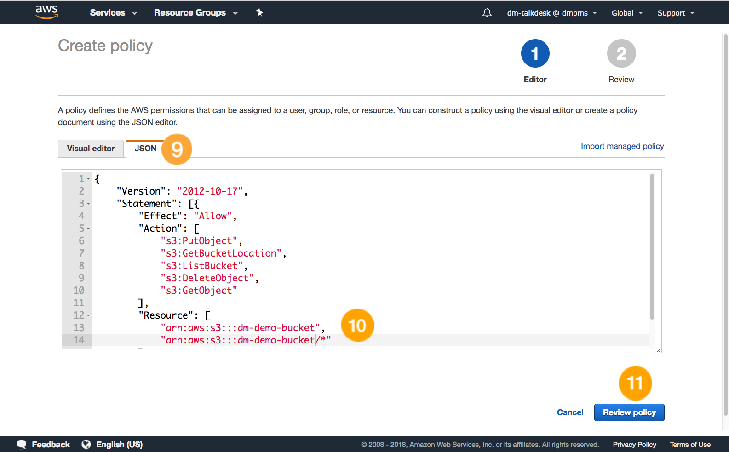
Task: Click the "Resource" key in the editor
Action: click(166, 315)
